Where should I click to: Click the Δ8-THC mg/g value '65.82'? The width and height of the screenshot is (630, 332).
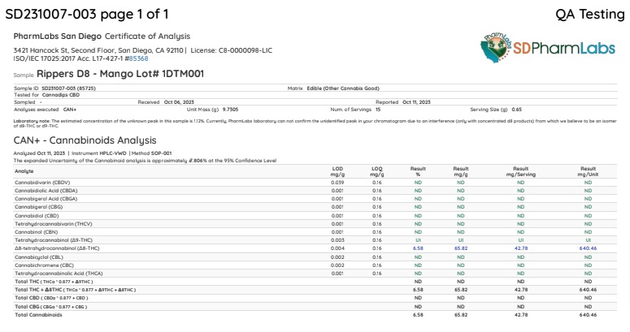[461, 248]
